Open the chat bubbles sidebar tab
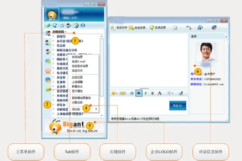 click(x=48, y=61)
